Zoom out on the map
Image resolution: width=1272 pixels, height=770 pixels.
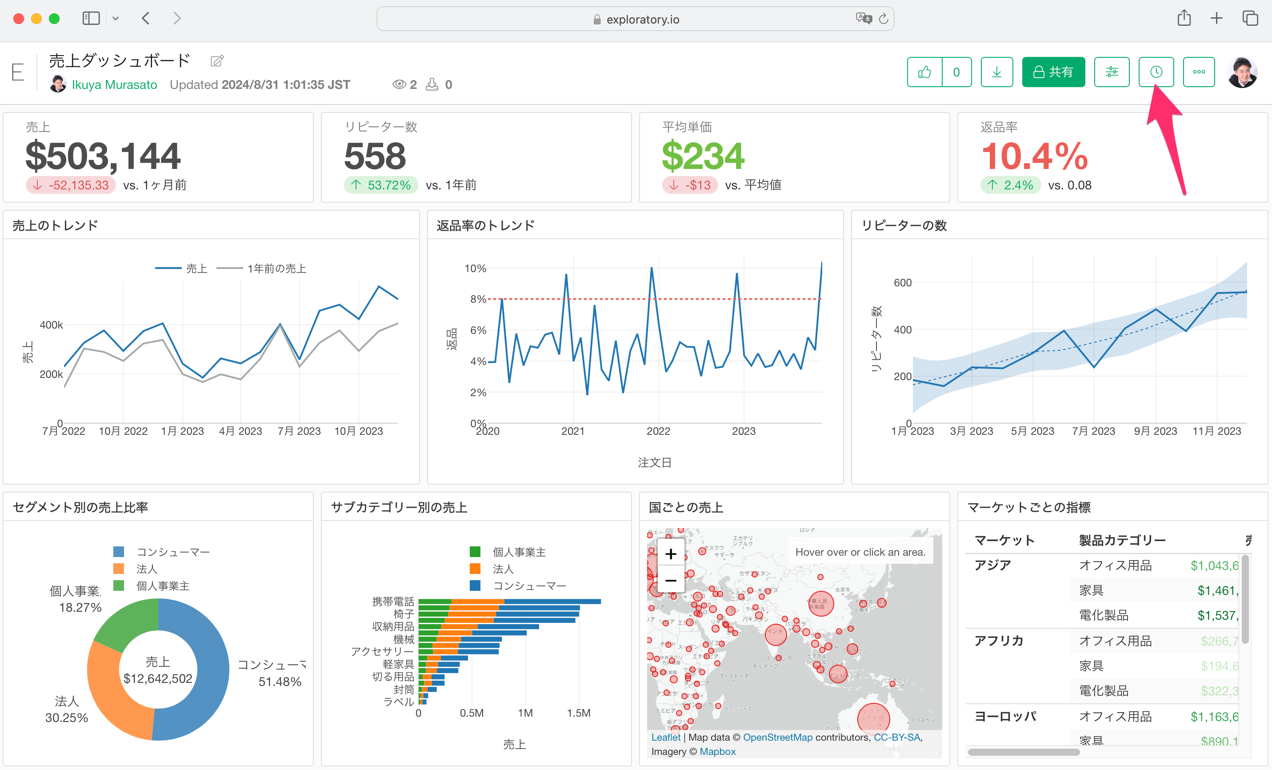671,581
